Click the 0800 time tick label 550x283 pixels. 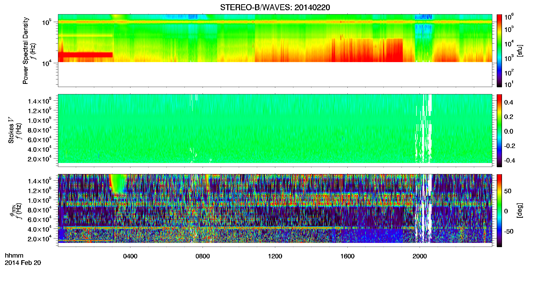tap(203, 256)
